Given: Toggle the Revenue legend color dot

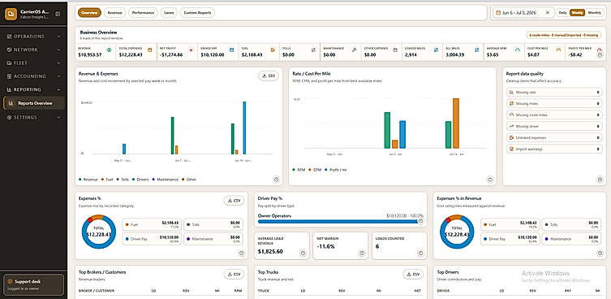Looking at the screenshot, I should click(80, 180).
